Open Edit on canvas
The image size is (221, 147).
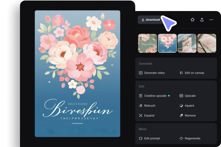(x=192, y=73)
